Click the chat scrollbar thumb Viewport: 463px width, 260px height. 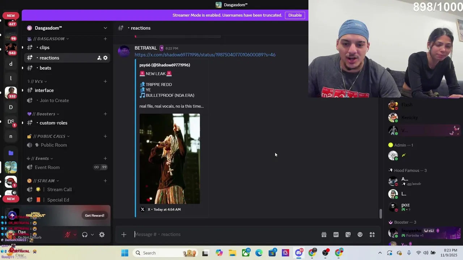click(380, 214)
